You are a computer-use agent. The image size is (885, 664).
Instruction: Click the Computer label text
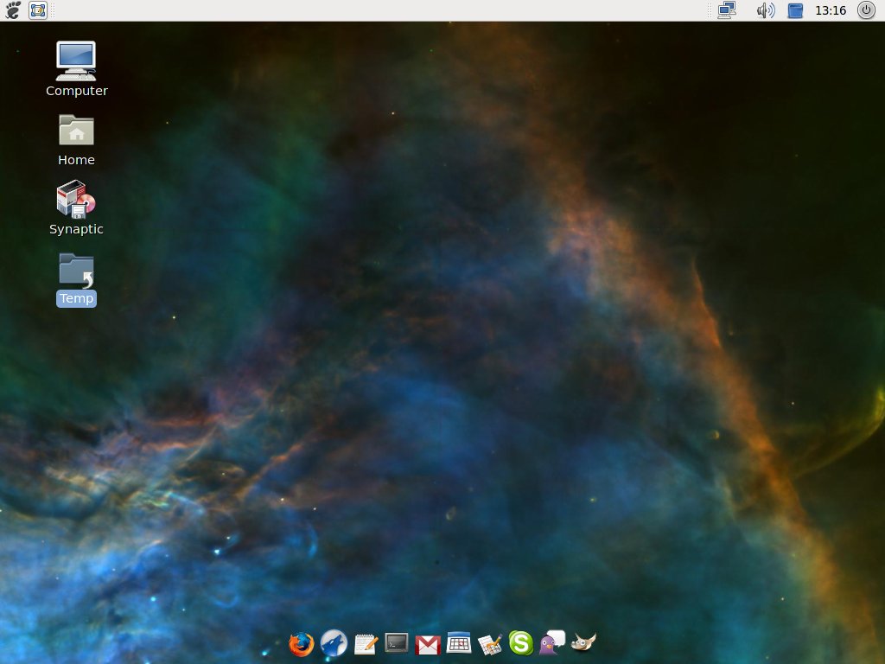click(77, 90)
